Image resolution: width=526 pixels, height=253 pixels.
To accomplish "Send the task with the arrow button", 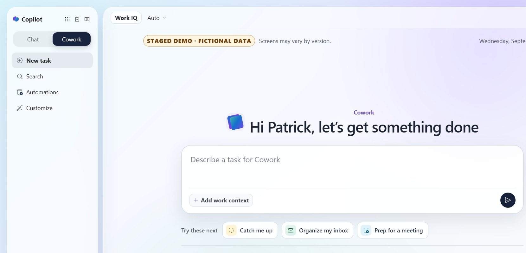I will [508, 200].
